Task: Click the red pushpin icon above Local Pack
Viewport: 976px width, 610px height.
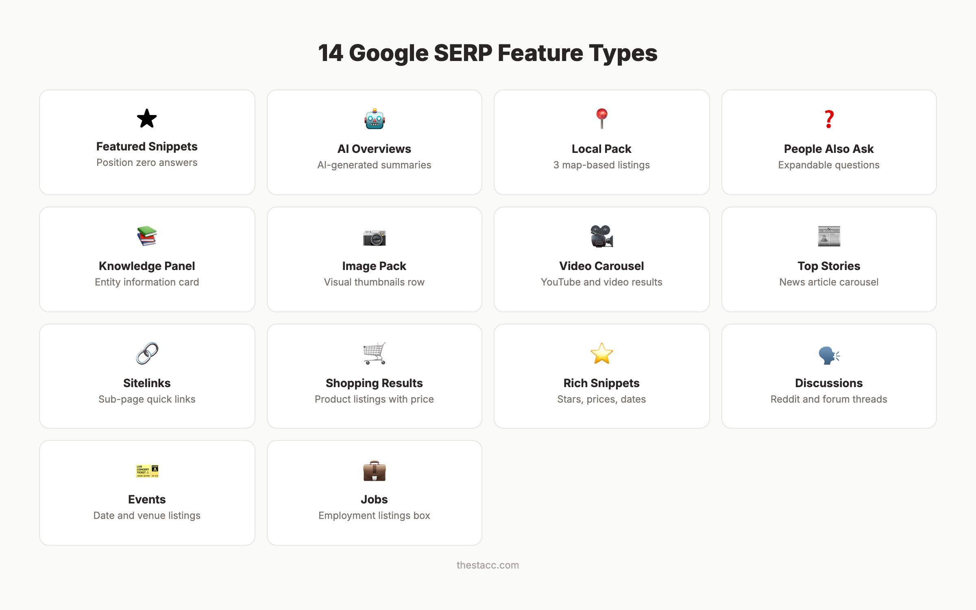Action: click(x=601, y=119)
